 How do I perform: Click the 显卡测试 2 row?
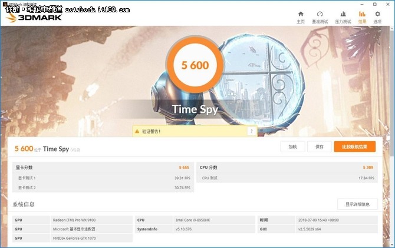tap(103, 187)
